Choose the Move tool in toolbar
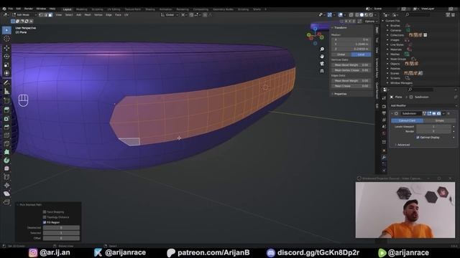The image size is (460, 258). point(6,48)
